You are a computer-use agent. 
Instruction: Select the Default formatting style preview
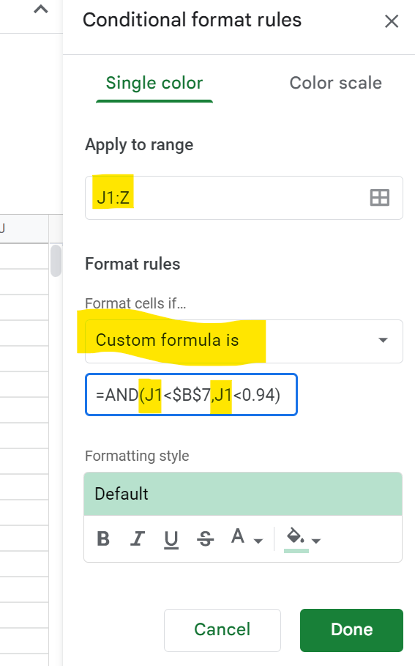pos(243,494)
